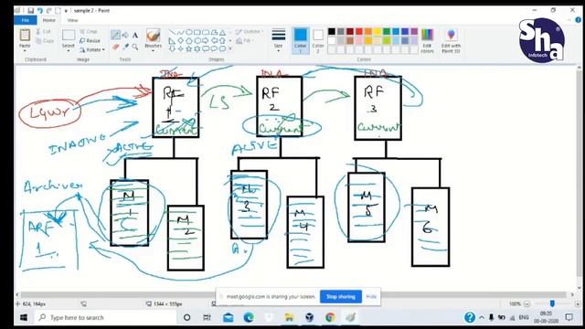The width and height of the screenshot is (585, 329).
Task: Pick the green color swatch
Action: pos(386,32)
